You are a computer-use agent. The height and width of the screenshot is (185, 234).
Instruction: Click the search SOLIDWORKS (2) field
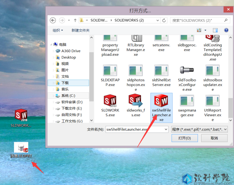(199, 20)
